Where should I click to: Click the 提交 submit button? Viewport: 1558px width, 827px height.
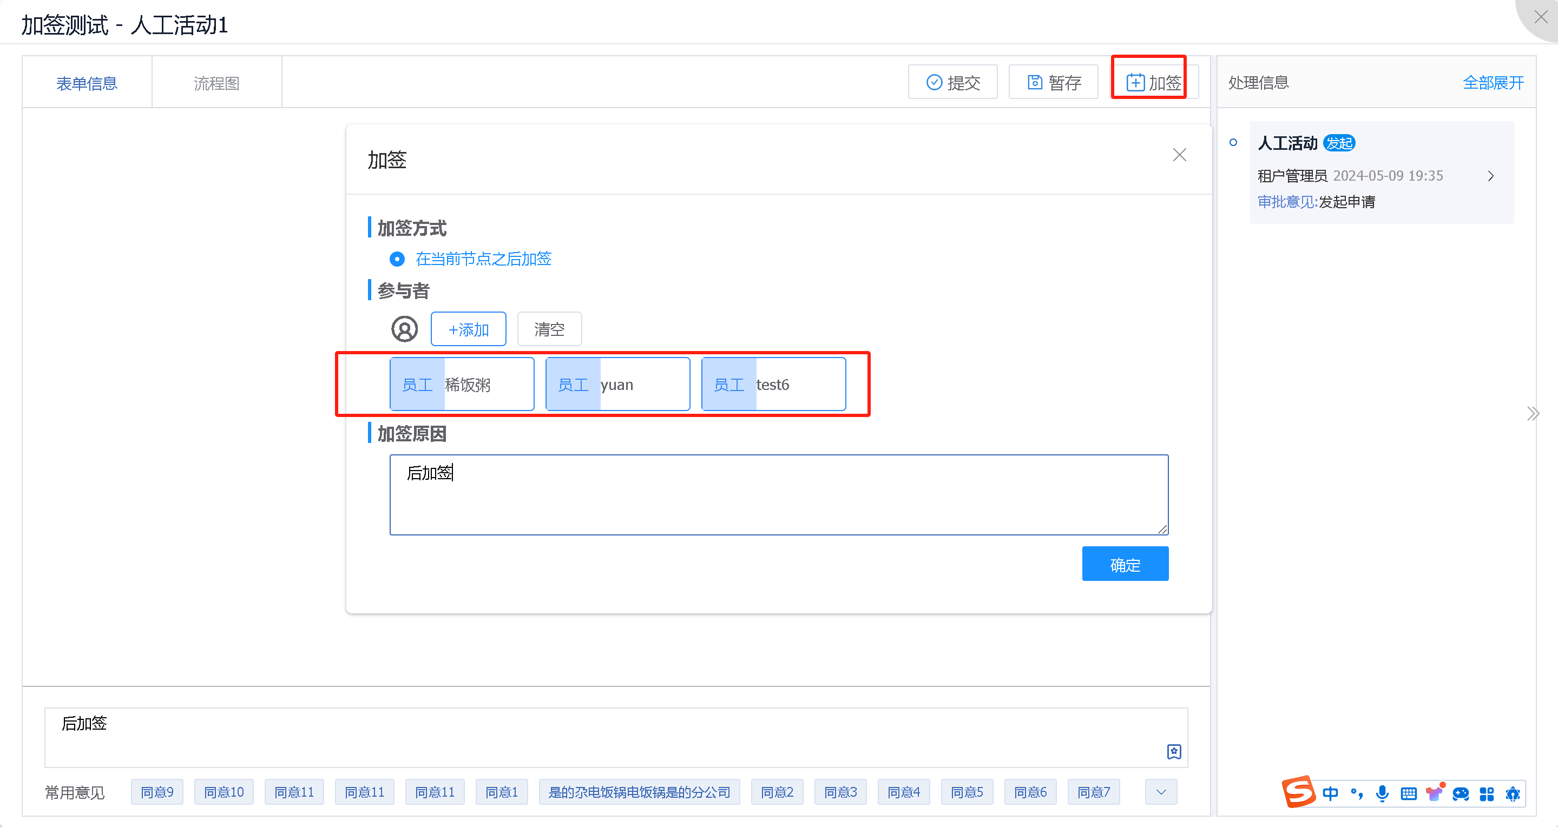[x=952, y=82]
